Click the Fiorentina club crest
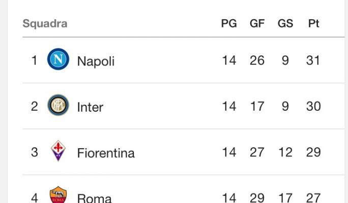This screenshot has height=203, width=348. click(x=58, y=151)
